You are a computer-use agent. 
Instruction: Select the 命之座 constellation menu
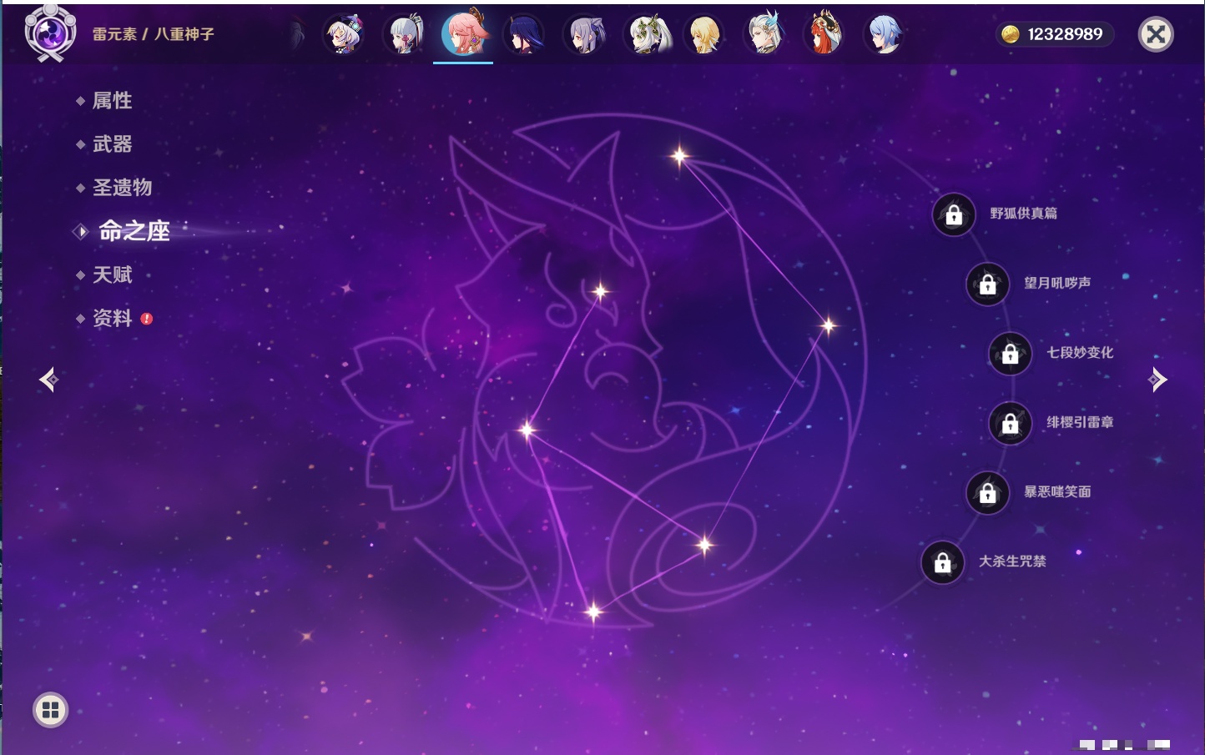click(x=134, y=231)
